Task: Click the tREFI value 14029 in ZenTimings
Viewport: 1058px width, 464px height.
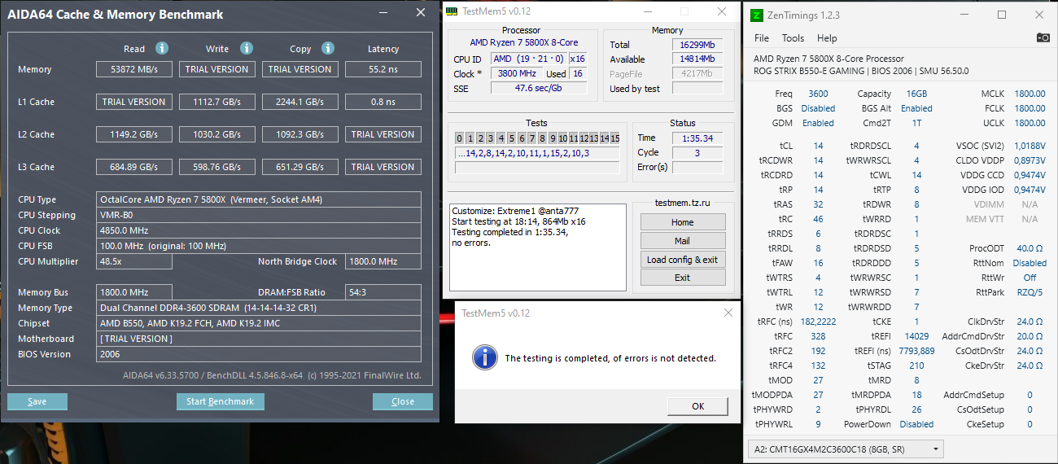Action: point(916,336)
